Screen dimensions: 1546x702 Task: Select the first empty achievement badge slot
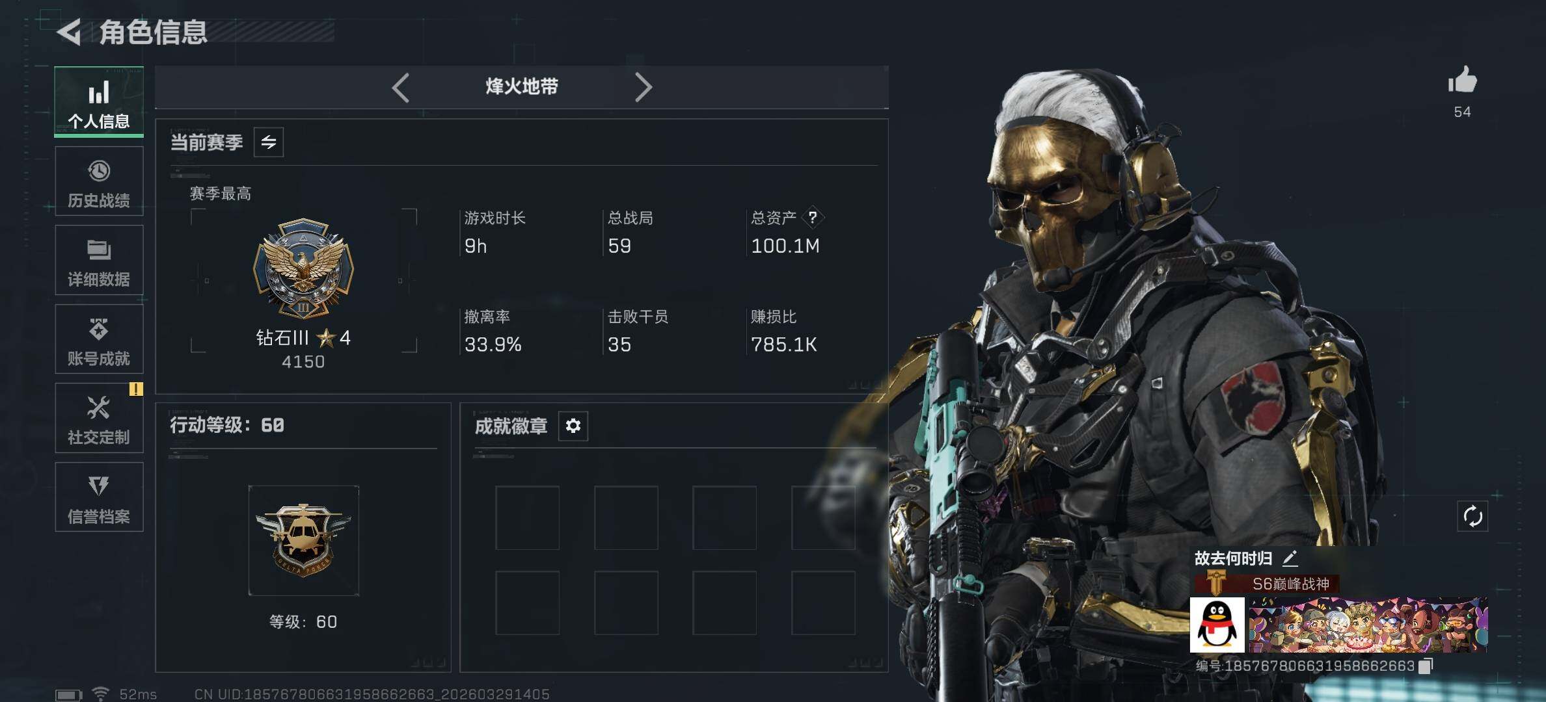point(527,518)
